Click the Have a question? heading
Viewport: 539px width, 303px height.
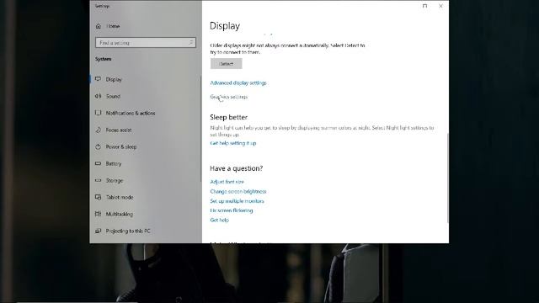coord(237,168)
